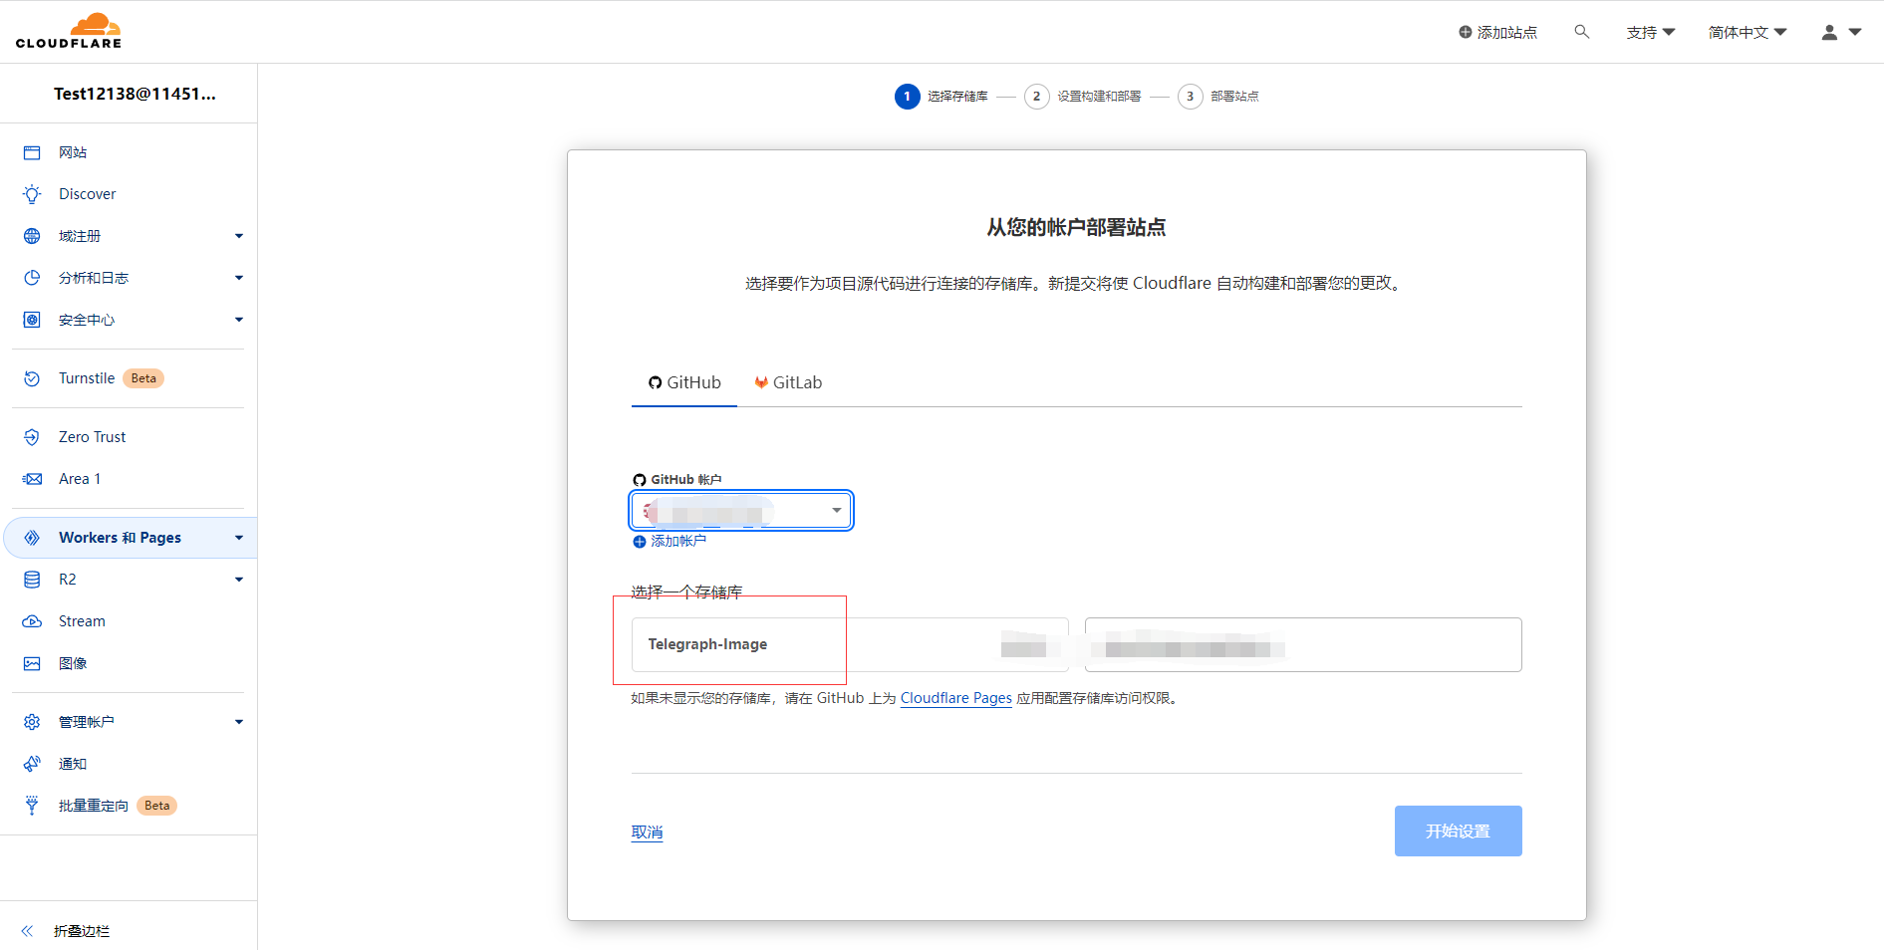The height and width of the screenshot is (950, 1884).
Task: Click the 取消 cancel link
Action: 647,832
